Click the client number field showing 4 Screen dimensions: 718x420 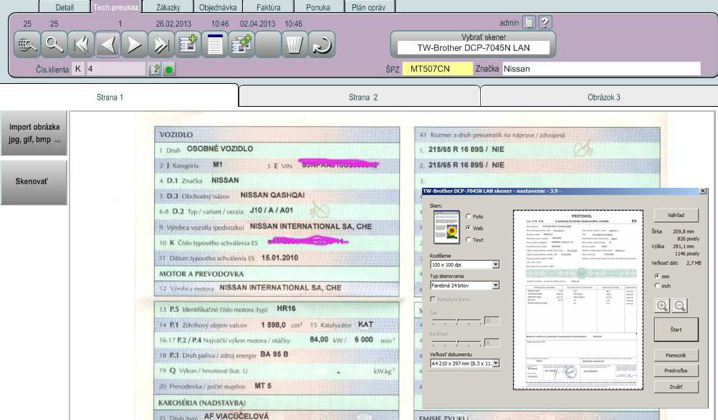coord(116,69)
